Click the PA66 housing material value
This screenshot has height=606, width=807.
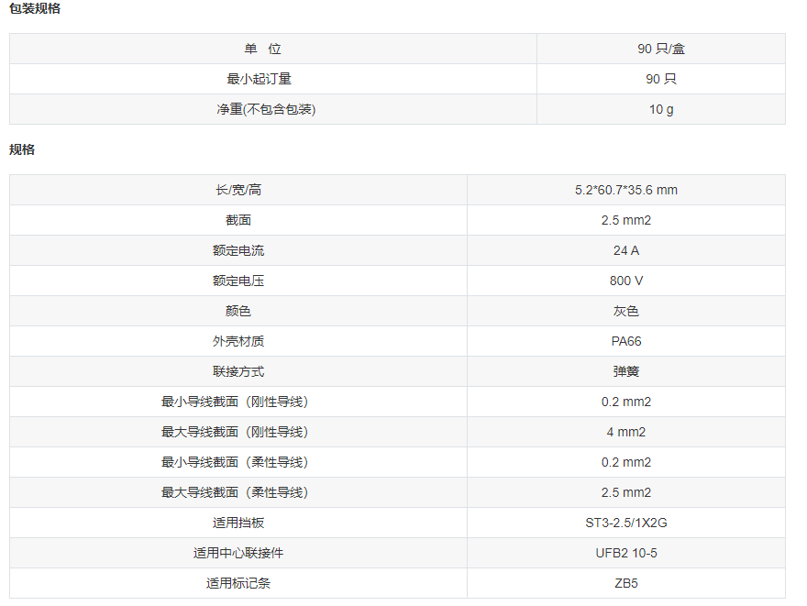tap(625, 341)
